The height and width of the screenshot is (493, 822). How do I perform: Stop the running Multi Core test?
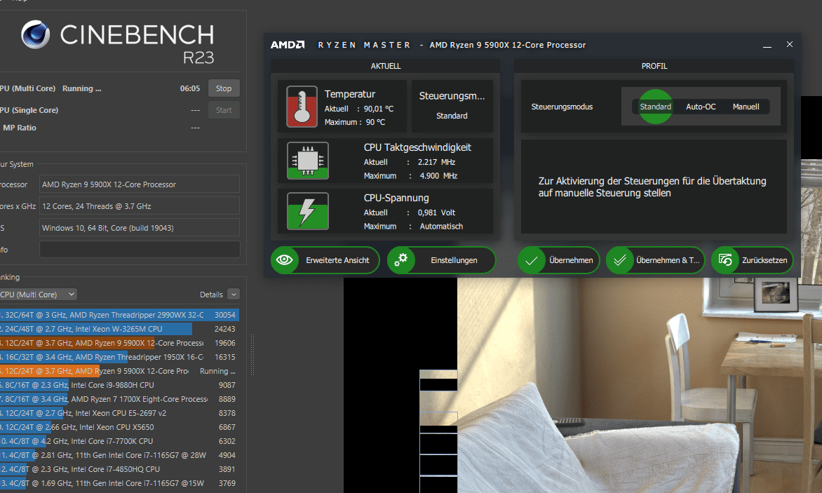(x=224, y=88)
